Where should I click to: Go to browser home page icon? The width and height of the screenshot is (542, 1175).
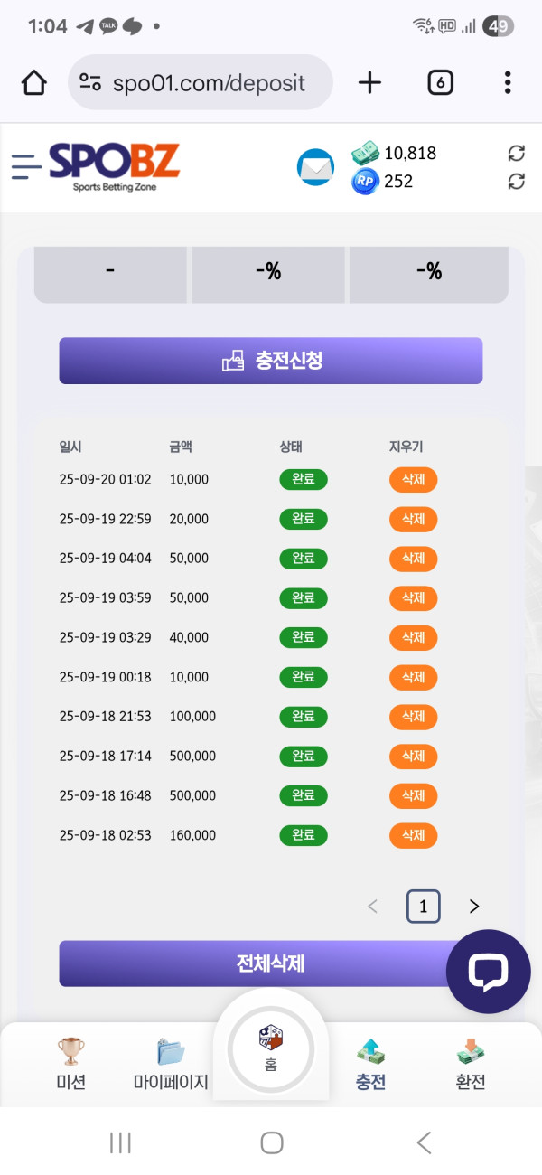tap(34, 83)
